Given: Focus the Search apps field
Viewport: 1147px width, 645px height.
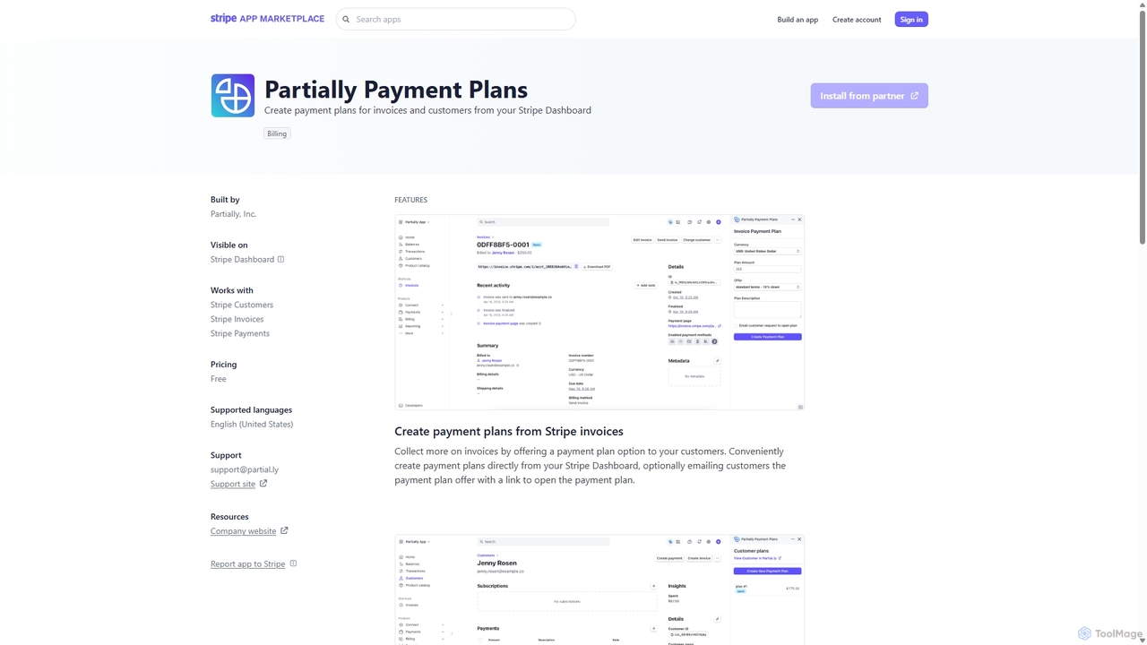Looking at the screenshot, I should click(x=455, y=19).
